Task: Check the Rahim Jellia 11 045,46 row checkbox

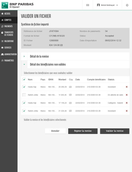Action: [24, 95]
